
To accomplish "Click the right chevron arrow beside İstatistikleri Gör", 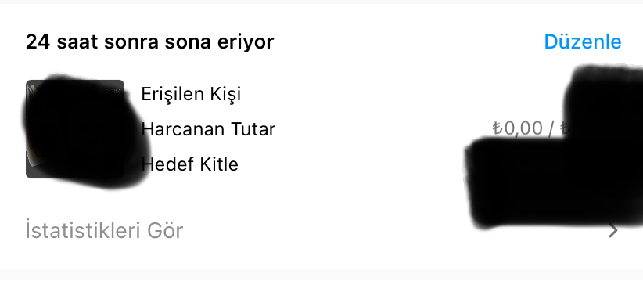I will (x=613, y=230).
